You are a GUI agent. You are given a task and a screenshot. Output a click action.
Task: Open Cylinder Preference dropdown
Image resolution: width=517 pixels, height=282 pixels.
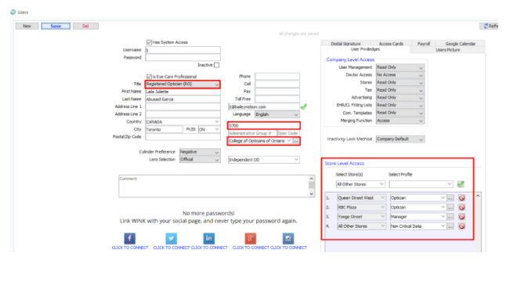click(200, 152)
